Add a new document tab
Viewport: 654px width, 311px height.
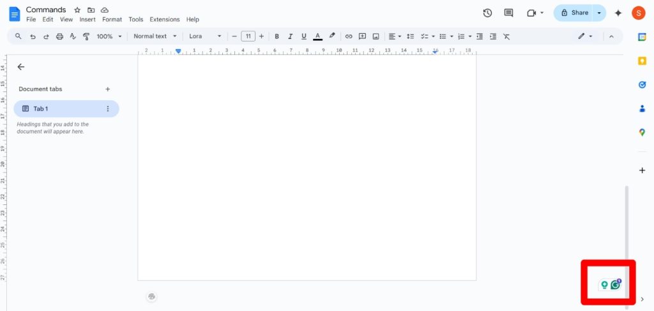[107, 89]
